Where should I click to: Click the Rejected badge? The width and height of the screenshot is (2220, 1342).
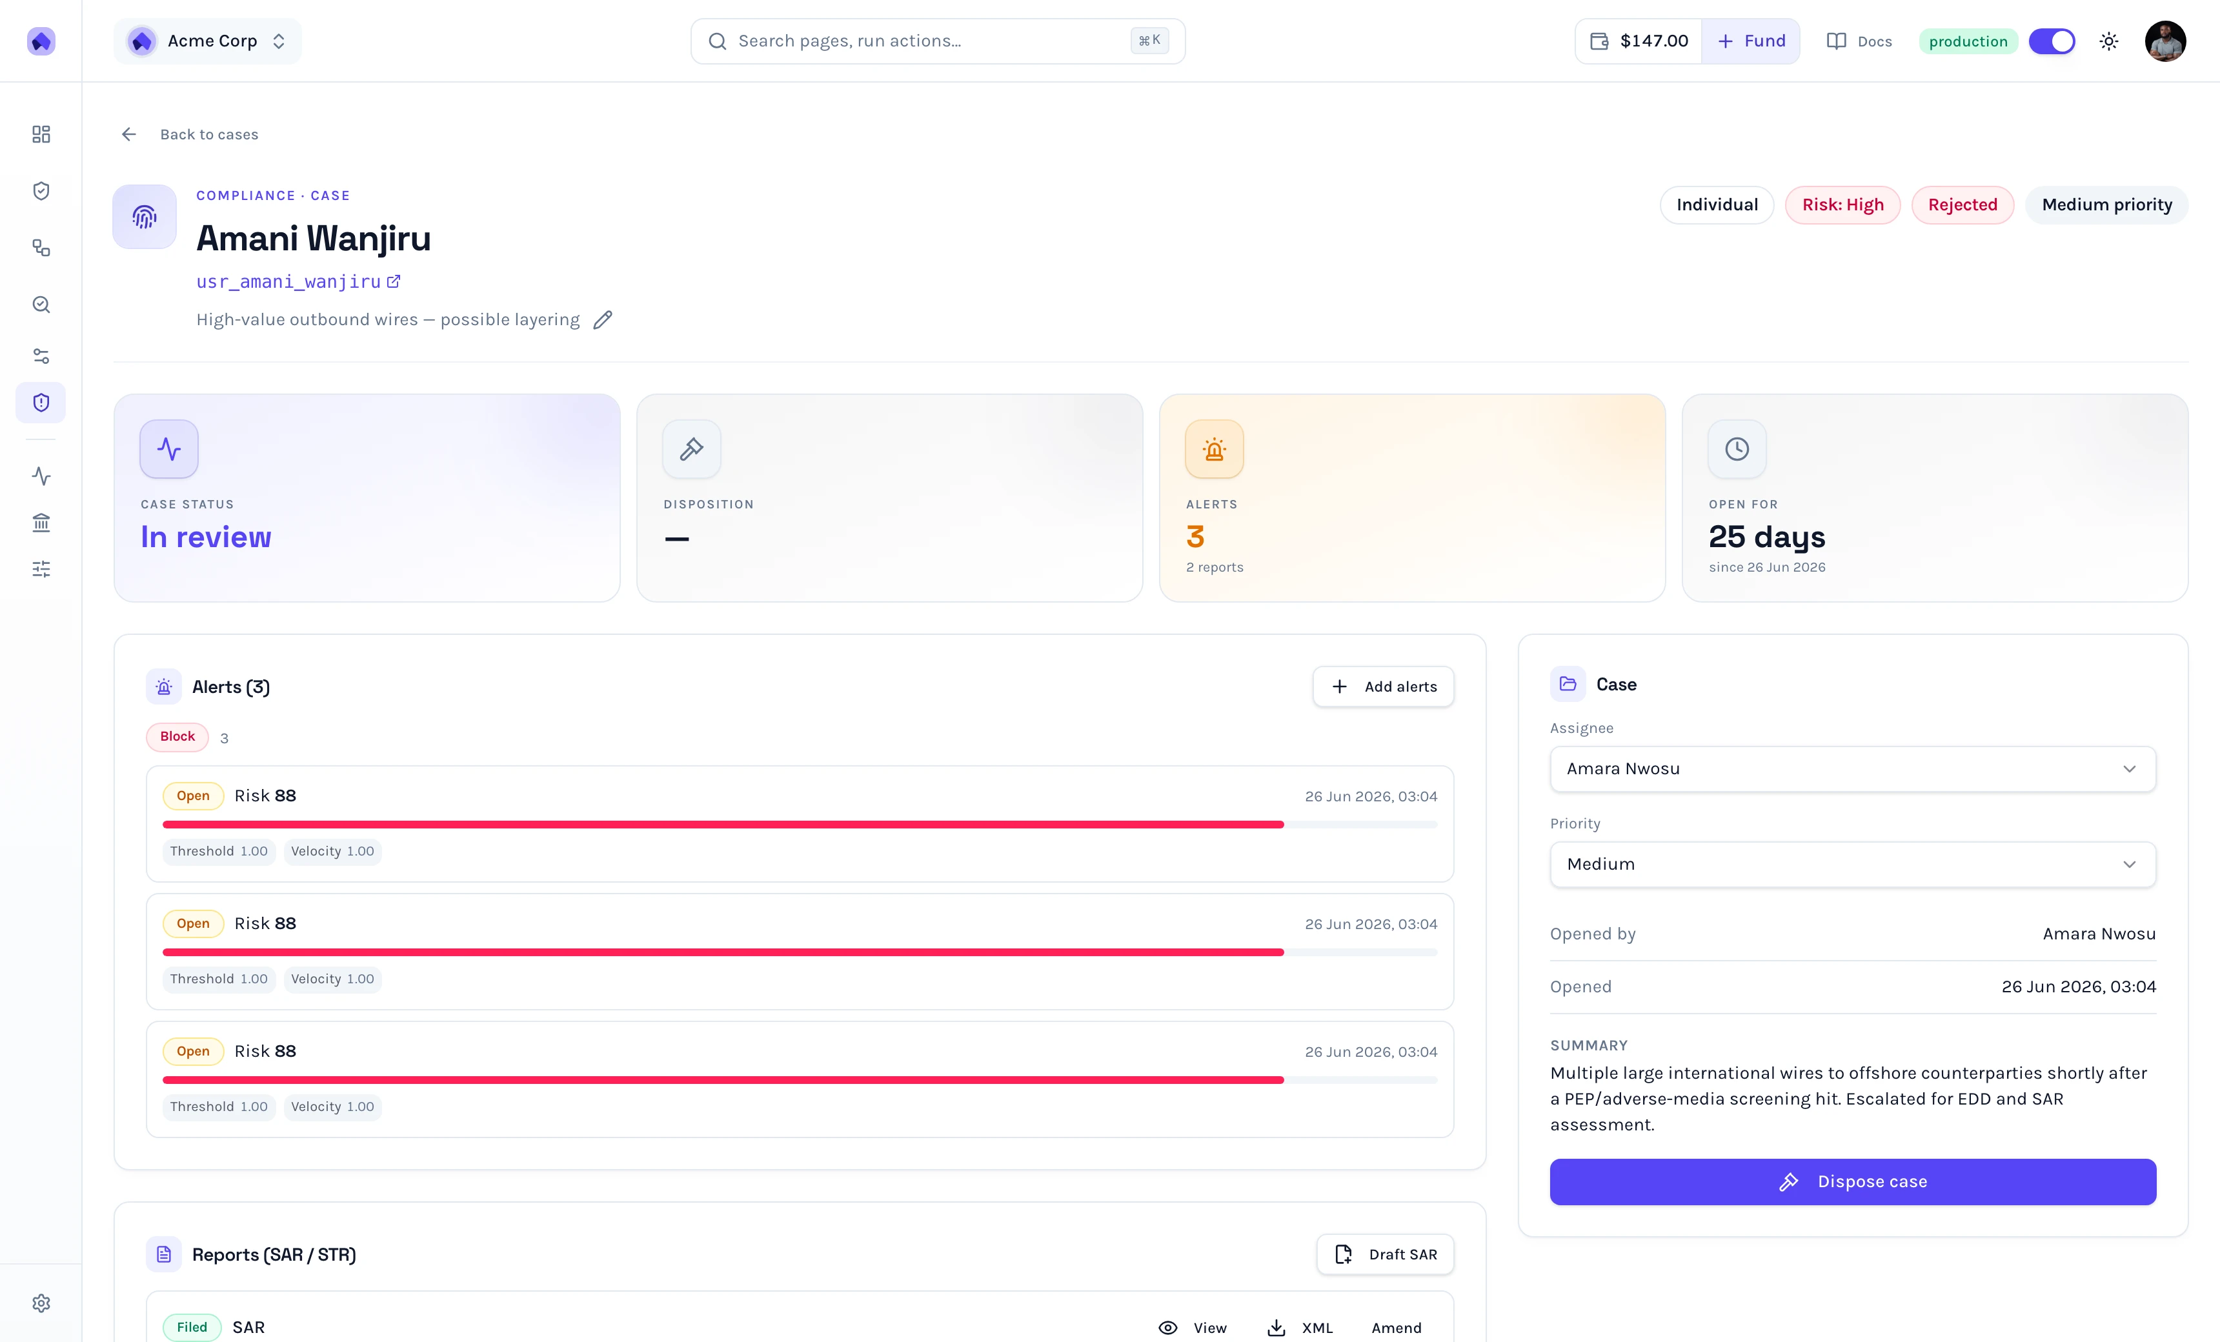1961,205
